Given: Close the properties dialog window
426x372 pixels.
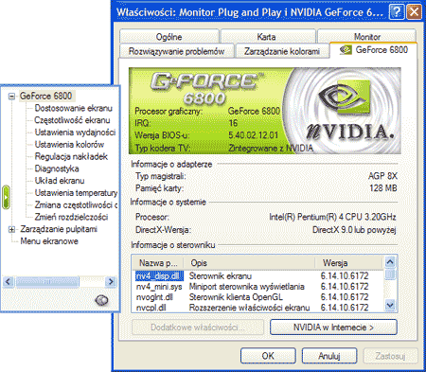Looking at the screenshot, I should (414, 12).
